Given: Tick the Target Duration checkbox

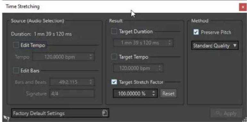Looking at the screenshot, I should (114, 31).
